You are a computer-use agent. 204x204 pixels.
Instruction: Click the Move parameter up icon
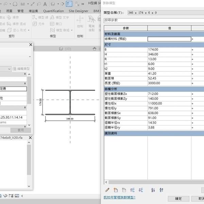click(x=133, y=190)
